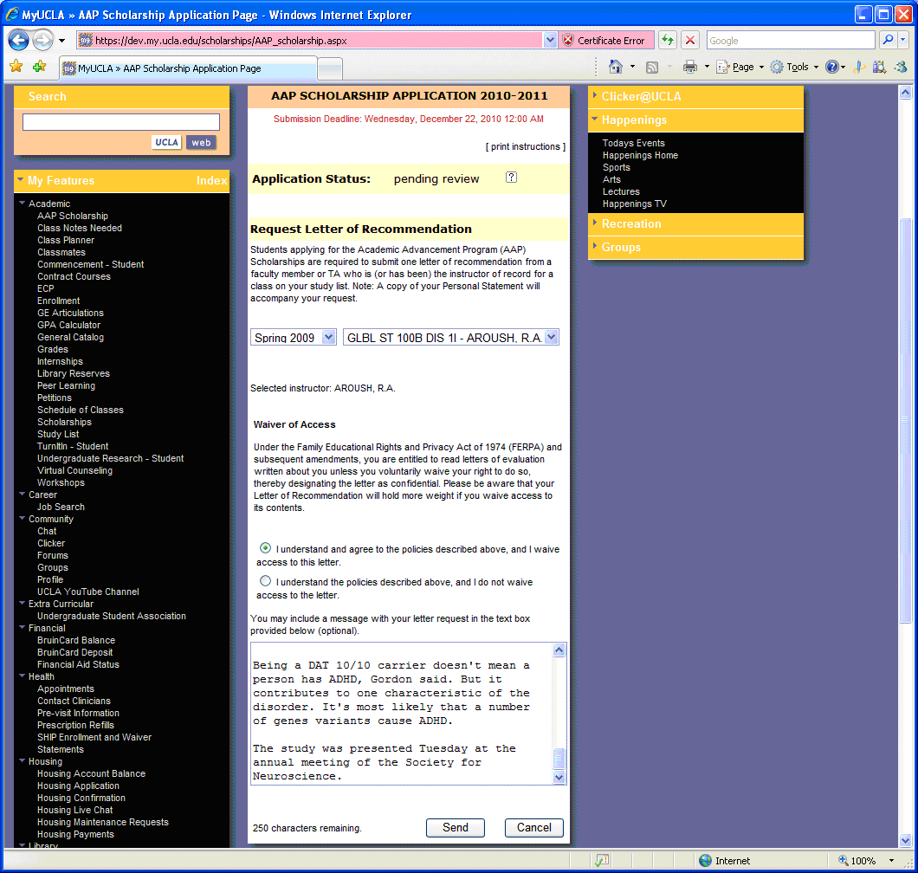The height and width of the screenshot is (873, 918).
Task: Open the Spring 2009 term dropdown
Action: [294, 338]
